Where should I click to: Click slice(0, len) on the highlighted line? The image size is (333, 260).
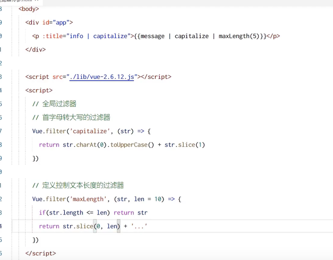click(98, 226)
